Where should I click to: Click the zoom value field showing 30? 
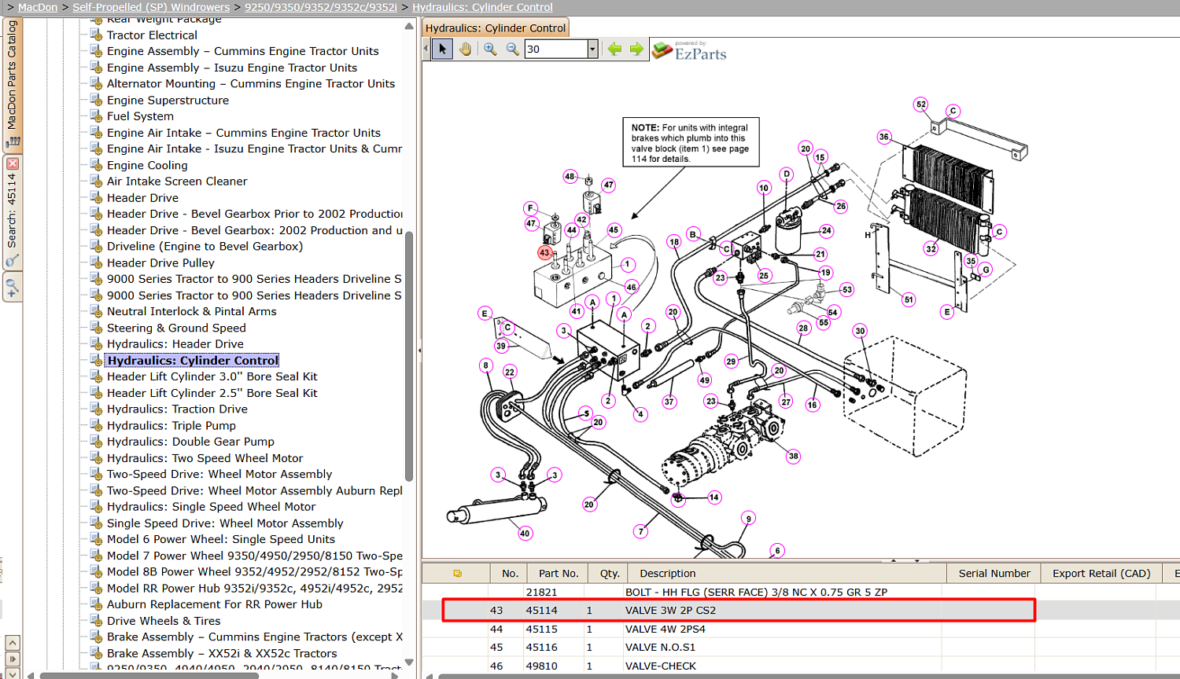(x=556, y=49)
